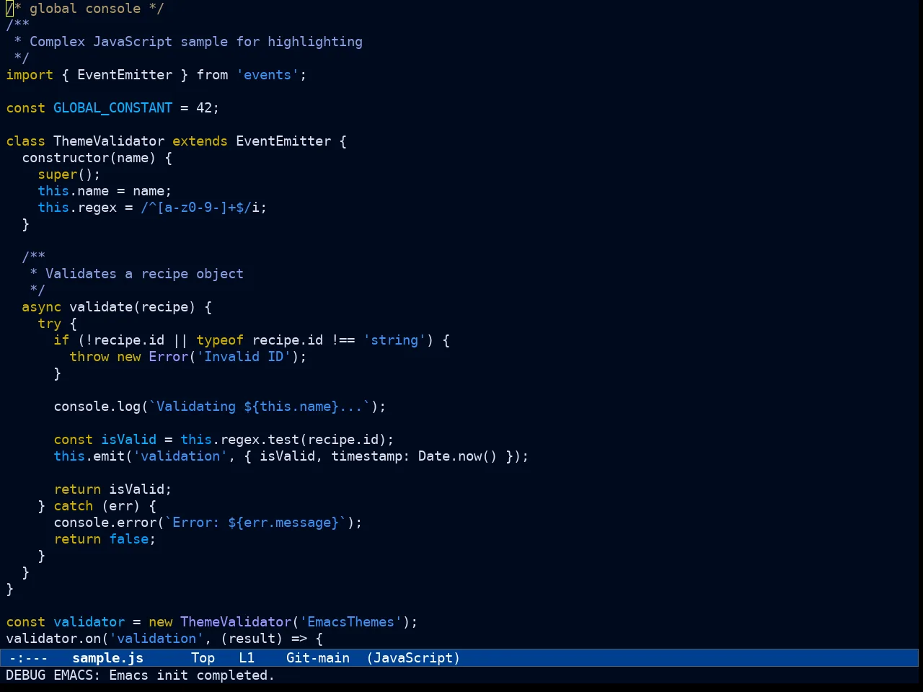Click 'return isValid;' statement
Screen dimensions: 923x692
(x=112, y=489)
